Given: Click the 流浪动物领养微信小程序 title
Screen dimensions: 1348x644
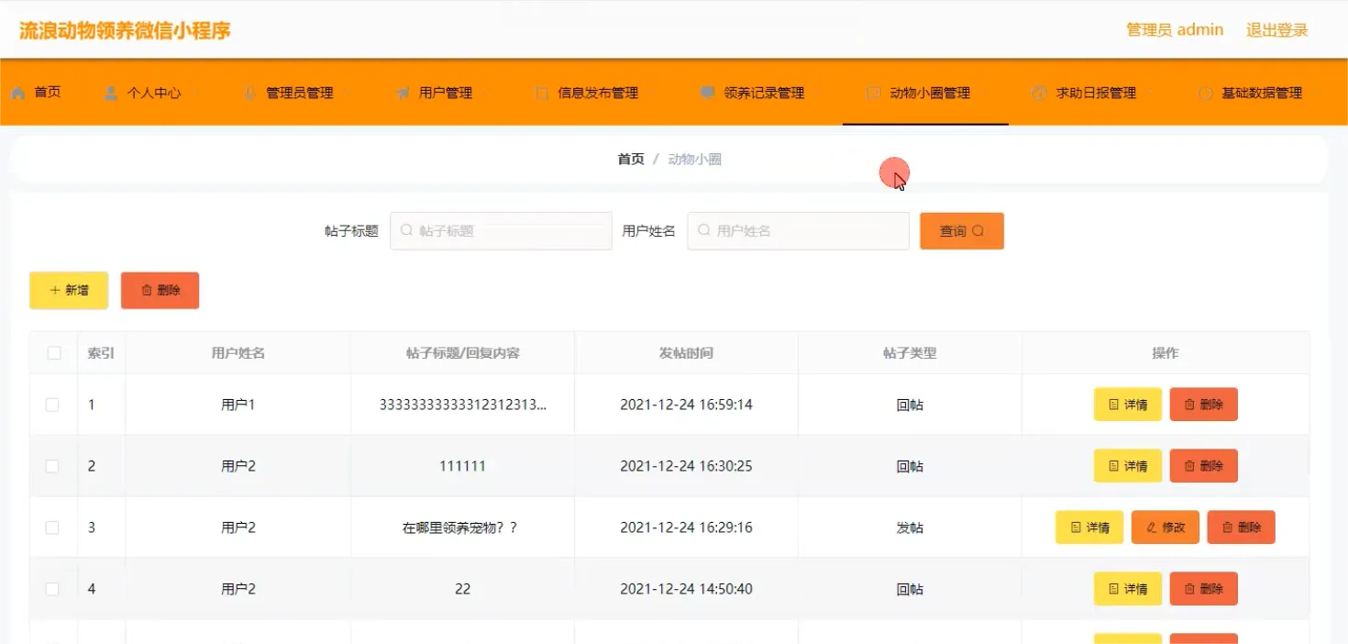Looking at the screenshot, I should point(125,30).
